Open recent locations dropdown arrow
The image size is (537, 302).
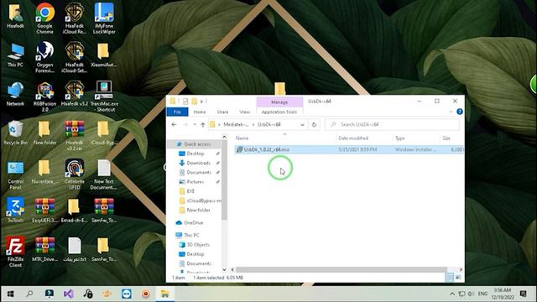coord(195,125)
